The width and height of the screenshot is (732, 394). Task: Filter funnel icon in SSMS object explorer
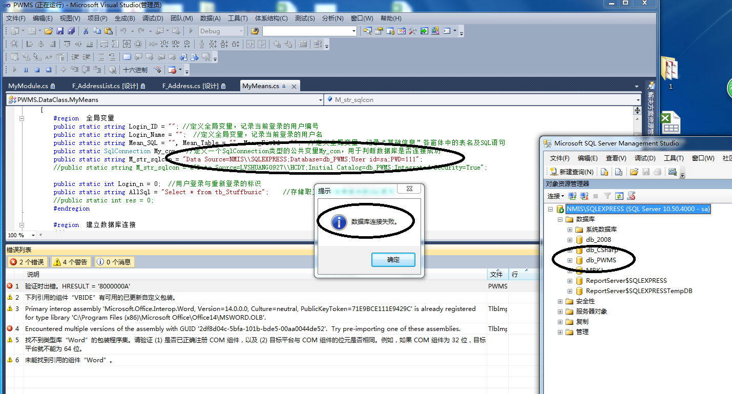(x=608, y=196)
